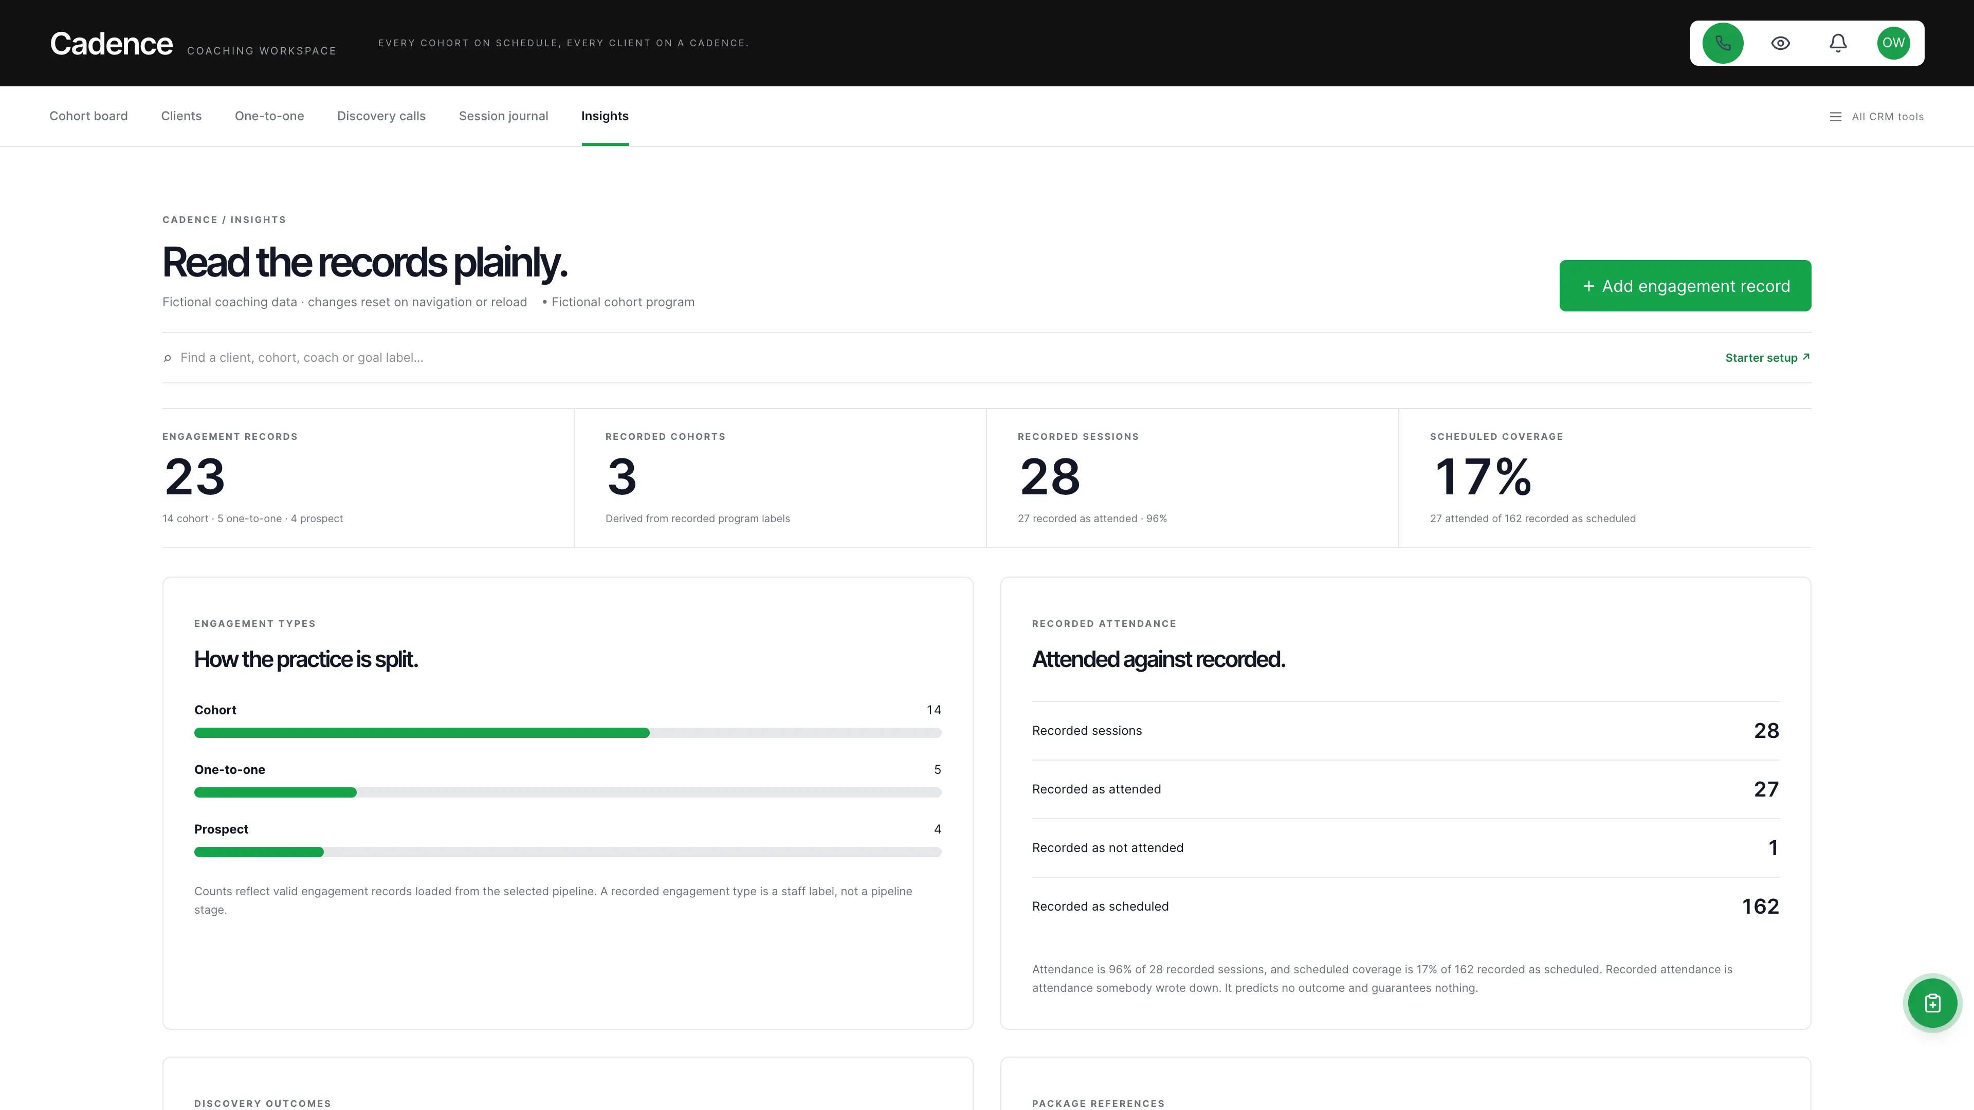Switch to the Clients tab

pyautogui.click(x=181, y=116)
